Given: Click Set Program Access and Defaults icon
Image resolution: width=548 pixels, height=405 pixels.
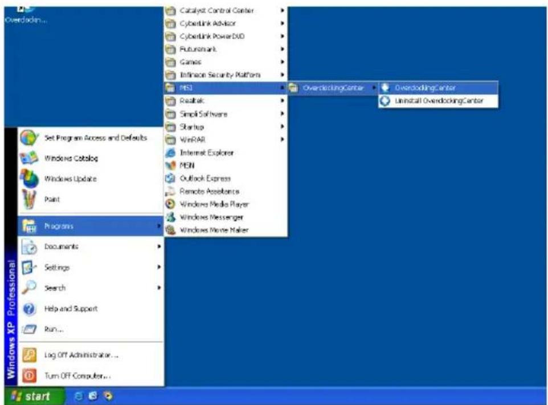Looking at the screenshot, I should click(x=30, y=137).
